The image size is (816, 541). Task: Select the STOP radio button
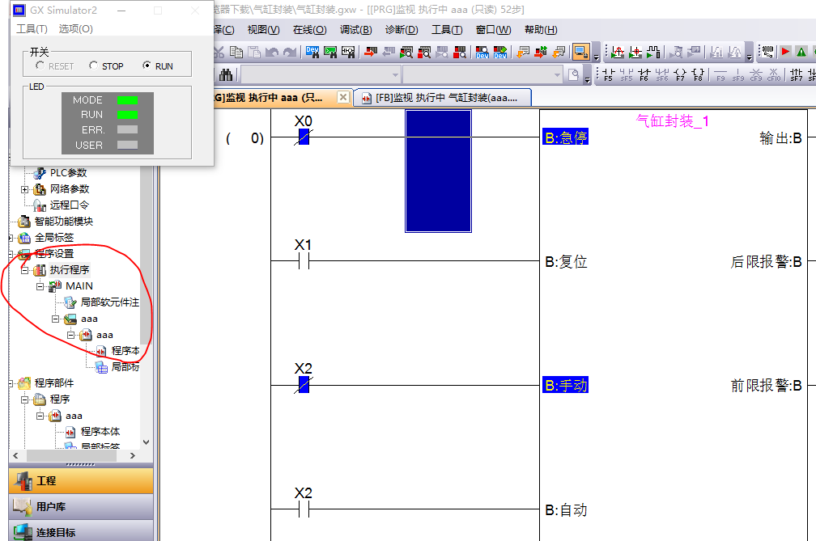[94, 66]
